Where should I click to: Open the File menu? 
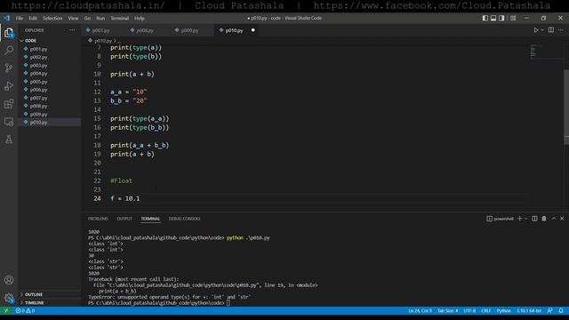20,18
